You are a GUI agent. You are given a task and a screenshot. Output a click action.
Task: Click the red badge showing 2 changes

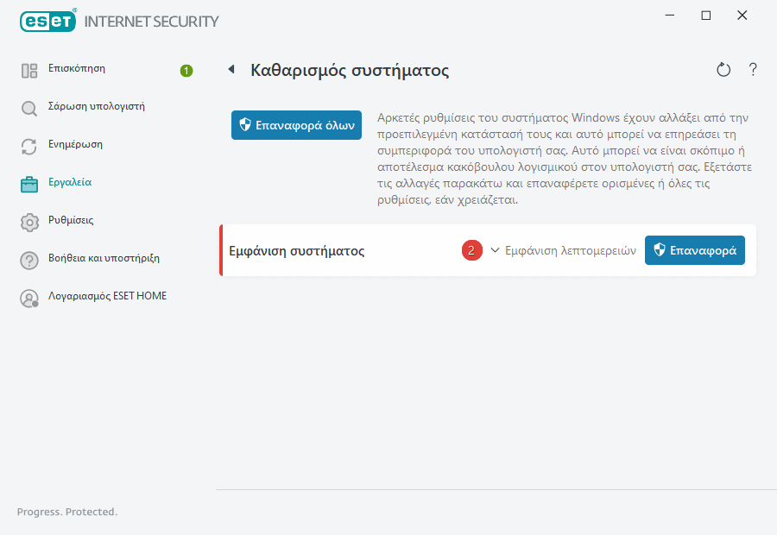click(x=471, y=250)
